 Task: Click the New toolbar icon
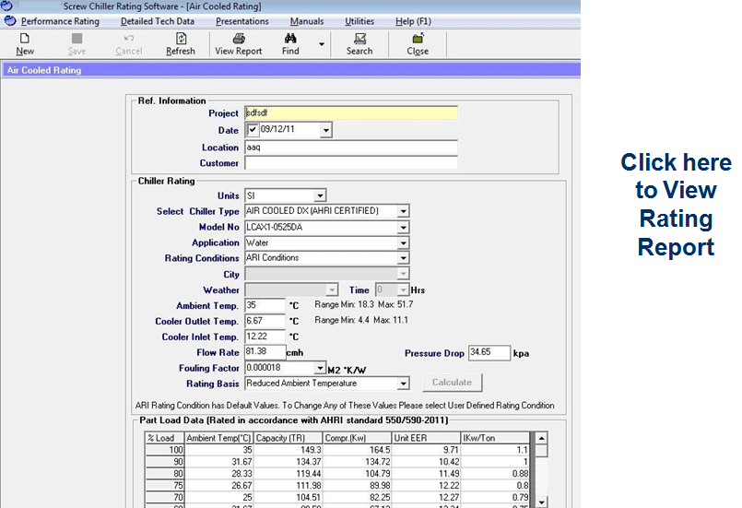pyautogui.click(x=25, y=39)
